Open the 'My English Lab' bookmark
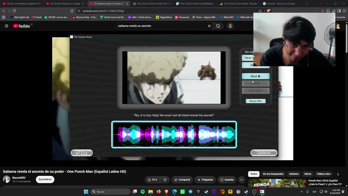 [20, 17]
